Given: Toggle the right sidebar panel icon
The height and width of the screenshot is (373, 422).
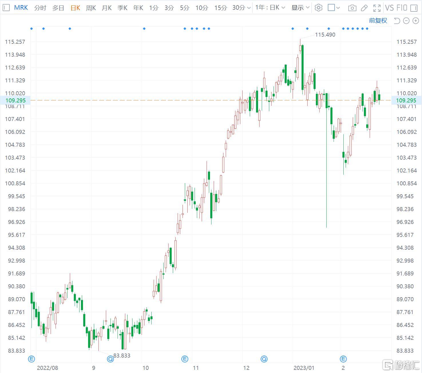Looking at the screenshot, I should tap(414, 8).
